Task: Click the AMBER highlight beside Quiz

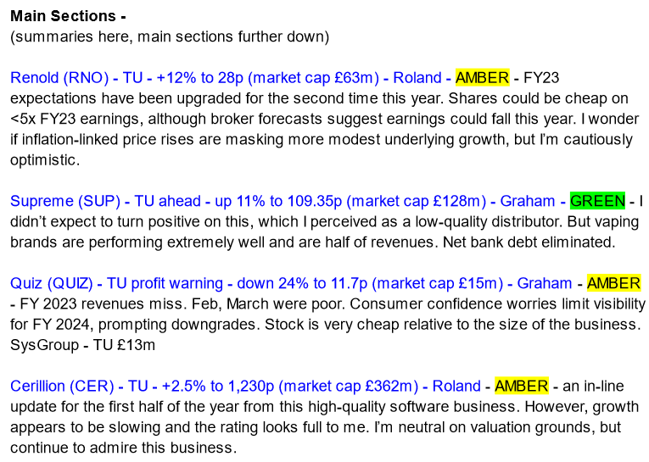Action: click(613, 283)
